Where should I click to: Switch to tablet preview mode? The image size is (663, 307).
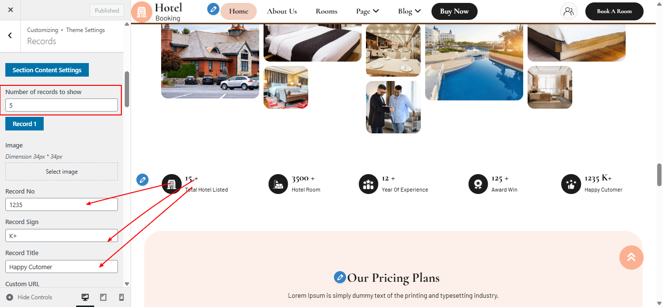point(103,297)
